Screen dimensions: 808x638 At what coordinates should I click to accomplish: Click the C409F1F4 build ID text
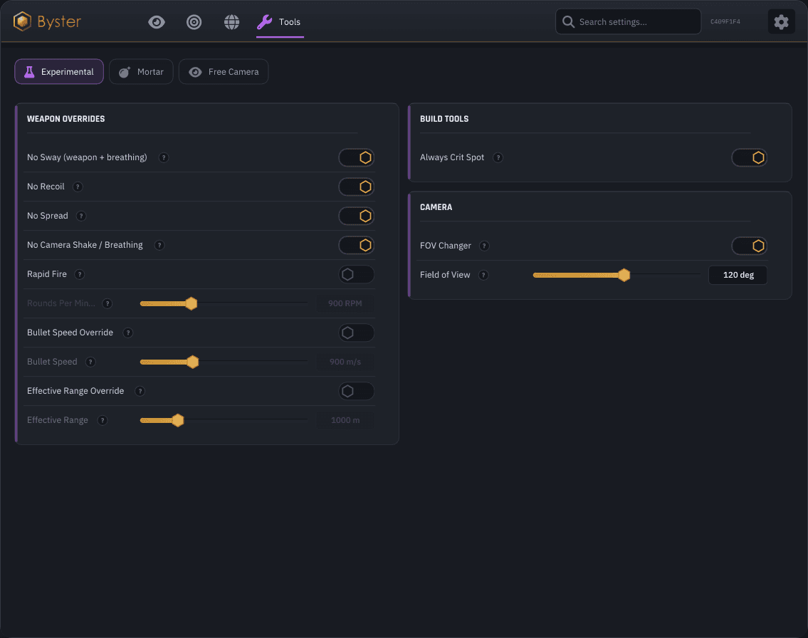(725, 21)
